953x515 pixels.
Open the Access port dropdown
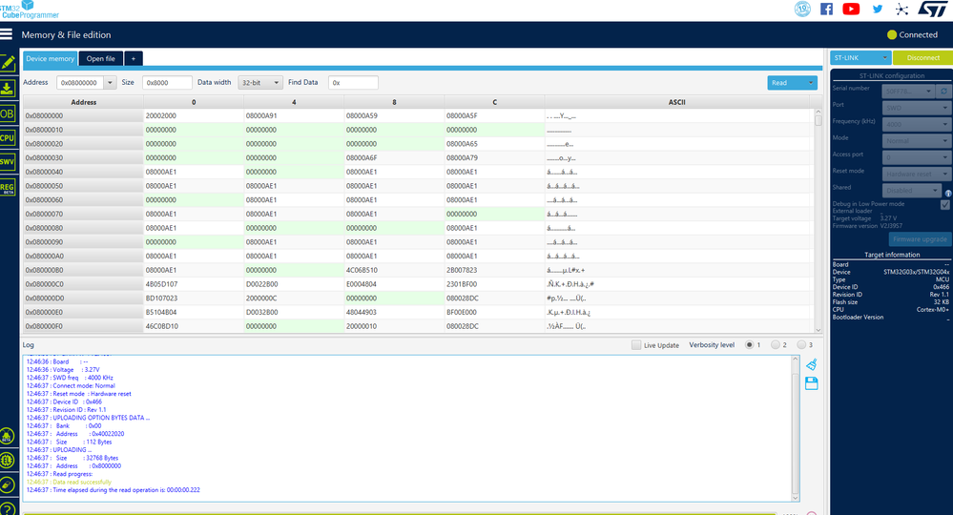[916, 157]
